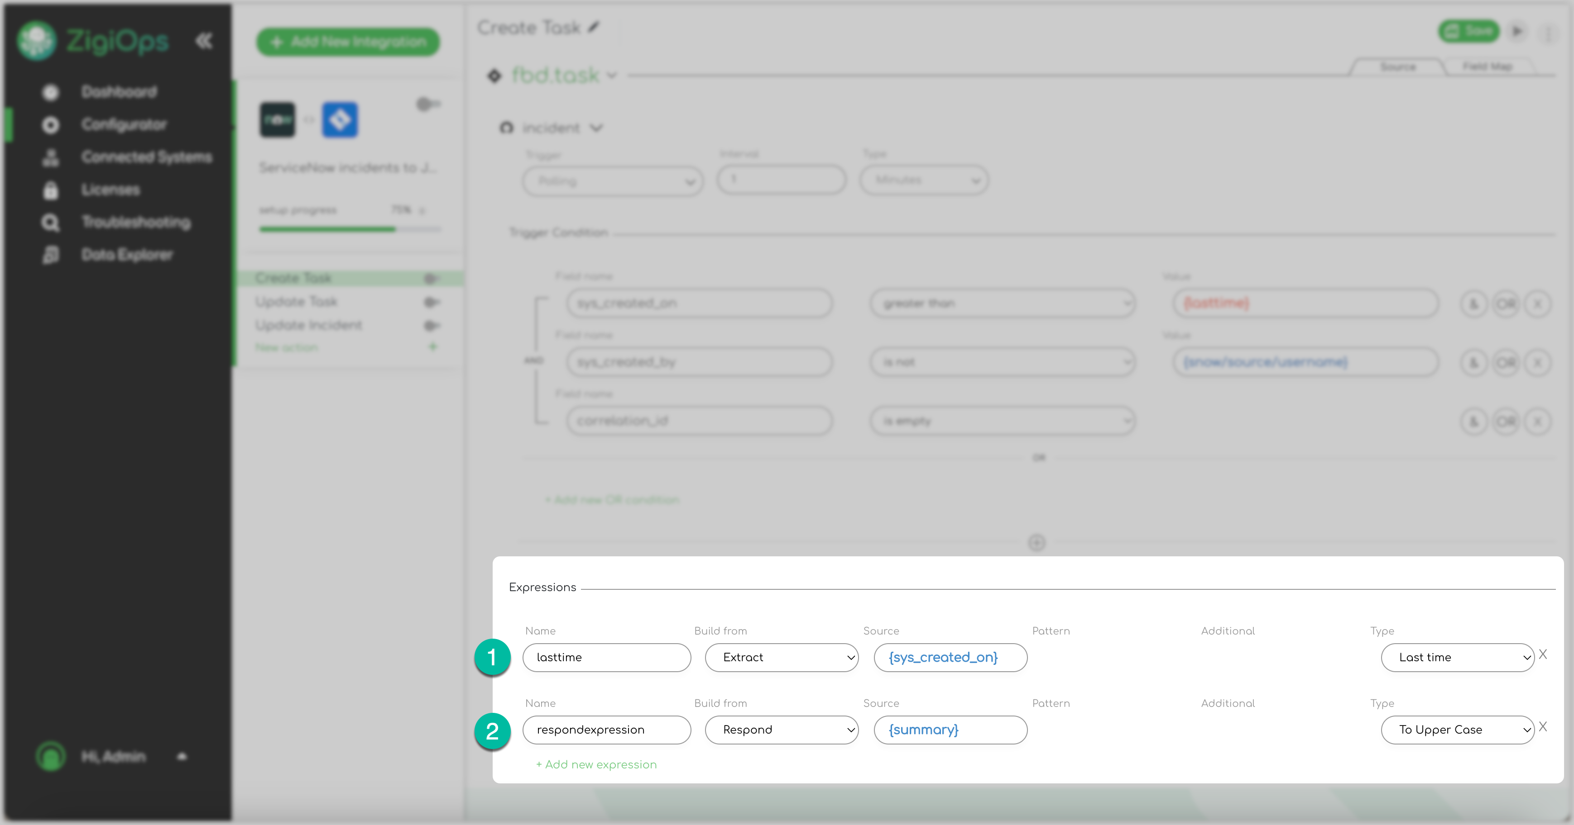Switch to the Source tab
The height and width of the screenshot is (825, 1574).
tap(1397, 66)
